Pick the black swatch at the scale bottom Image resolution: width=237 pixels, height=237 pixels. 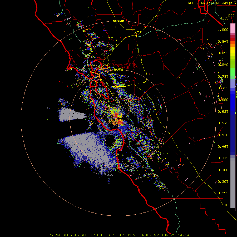point(233,209)
